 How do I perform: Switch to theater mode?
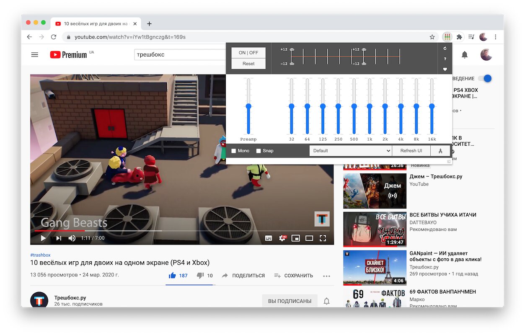point(309,238)
